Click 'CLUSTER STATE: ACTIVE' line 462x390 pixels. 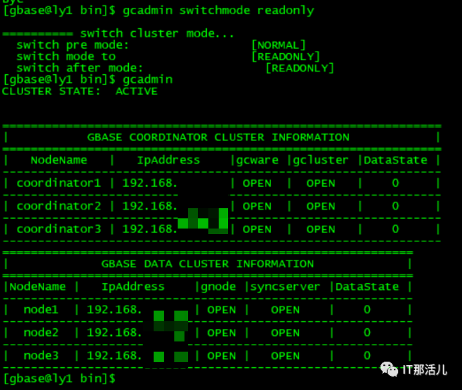80,91
